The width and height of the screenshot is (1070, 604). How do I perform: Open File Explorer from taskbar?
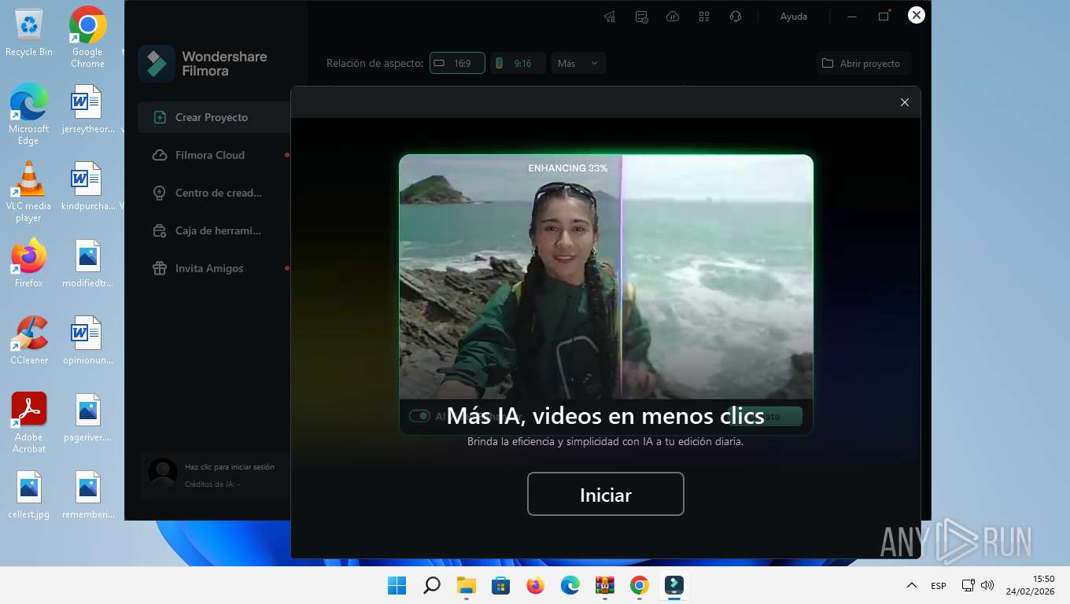tap(467, 585)
